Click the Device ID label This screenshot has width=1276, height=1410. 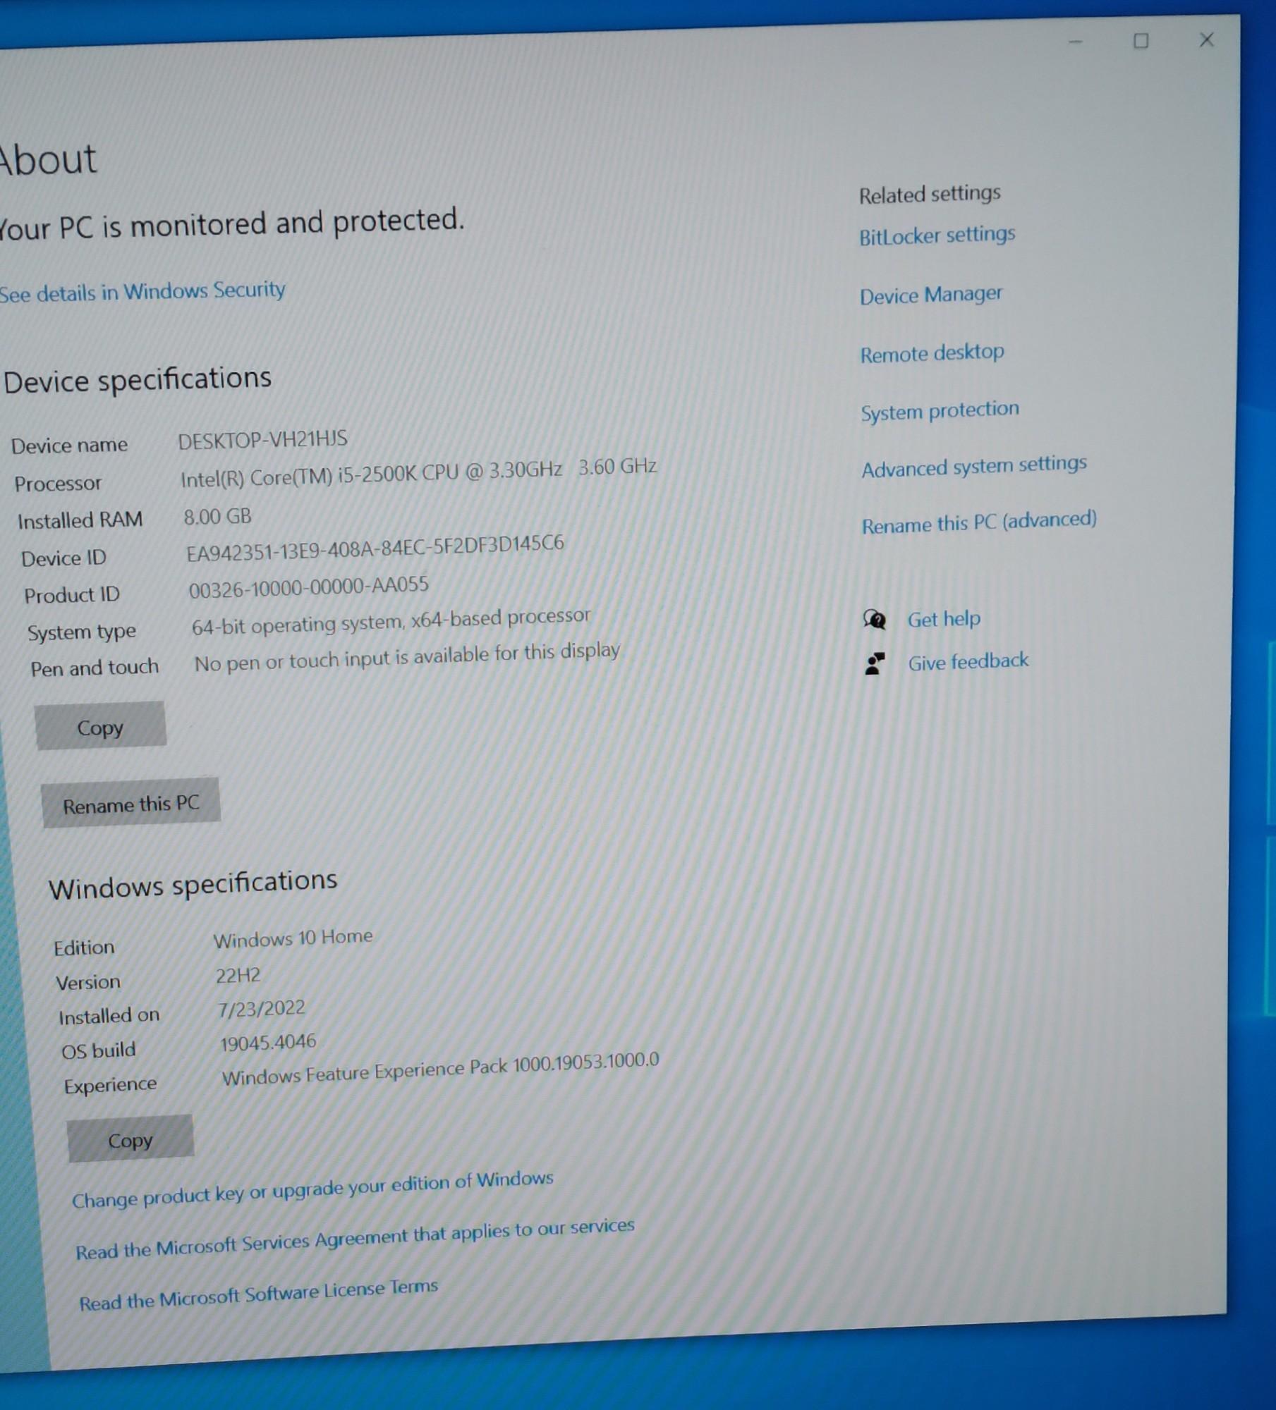[63, 558]
